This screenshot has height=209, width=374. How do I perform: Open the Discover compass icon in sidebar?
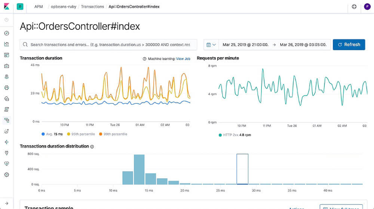point(7,33)
